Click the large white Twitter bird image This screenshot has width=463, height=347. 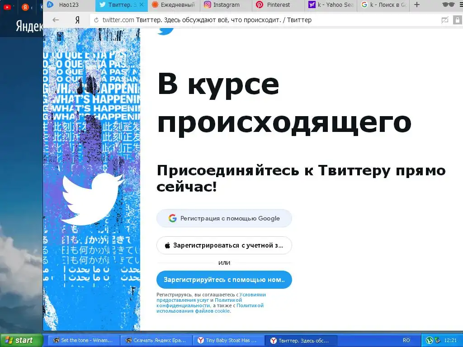92,199
